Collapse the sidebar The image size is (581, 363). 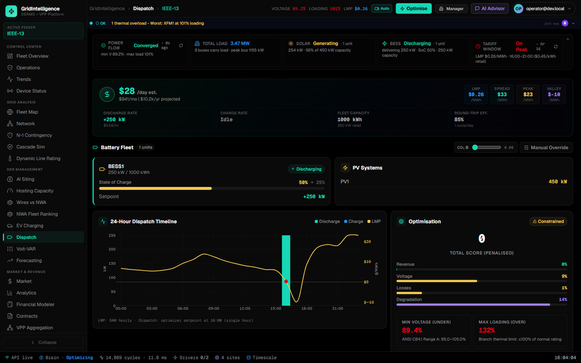43,342
